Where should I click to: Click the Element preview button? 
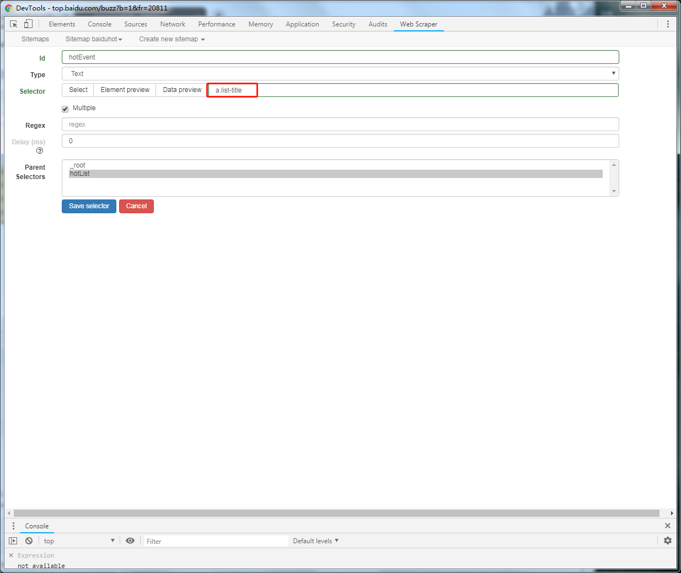(x=125, y=90)
